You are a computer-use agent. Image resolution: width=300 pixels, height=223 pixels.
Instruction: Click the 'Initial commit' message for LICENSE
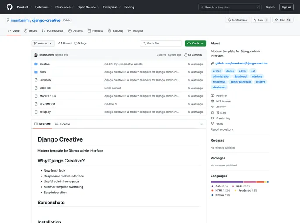112,88
